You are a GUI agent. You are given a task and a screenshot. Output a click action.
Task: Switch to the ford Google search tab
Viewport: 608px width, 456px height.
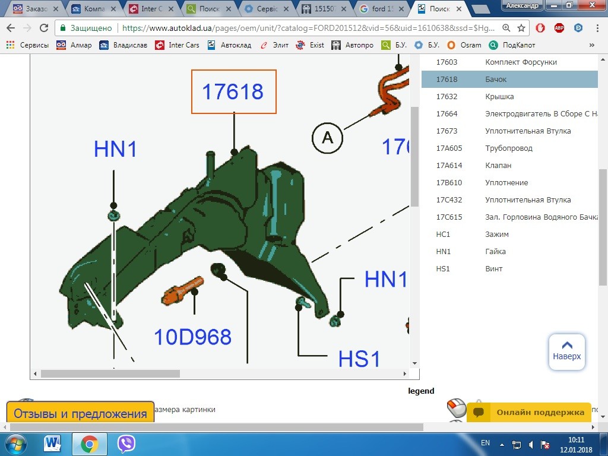382,8
